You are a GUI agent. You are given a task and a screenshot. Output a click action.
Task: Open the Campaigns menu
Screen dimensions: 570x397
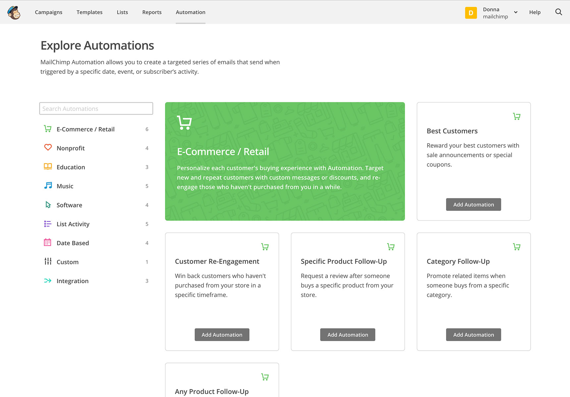click(x=48, y=12)
